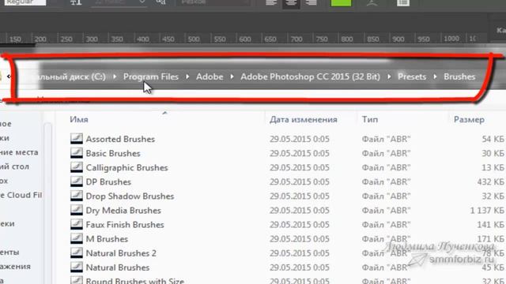
Task: Click the DP Brushes file name
Action: click(108, 182)
